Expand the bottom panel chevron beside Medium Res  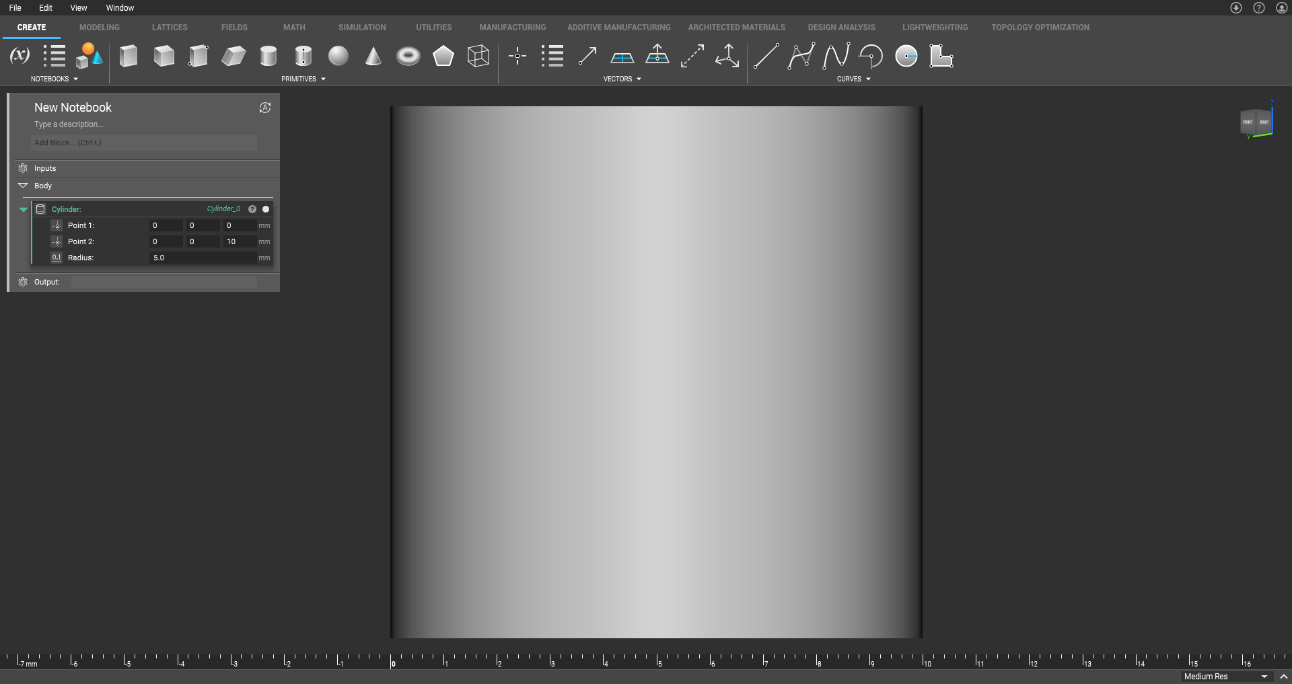click(1283, 677)
